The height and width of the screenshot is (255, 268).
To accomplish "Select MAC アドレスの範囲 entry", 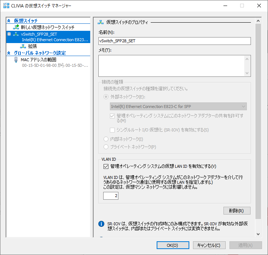I will (39, 60).
